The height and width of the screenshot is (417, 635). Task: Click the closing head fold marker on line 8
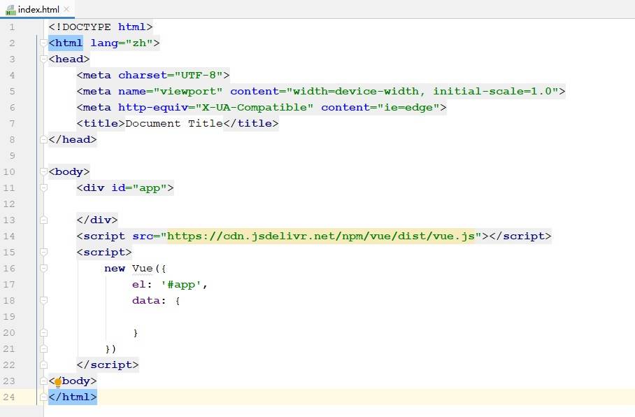(44, 139)
